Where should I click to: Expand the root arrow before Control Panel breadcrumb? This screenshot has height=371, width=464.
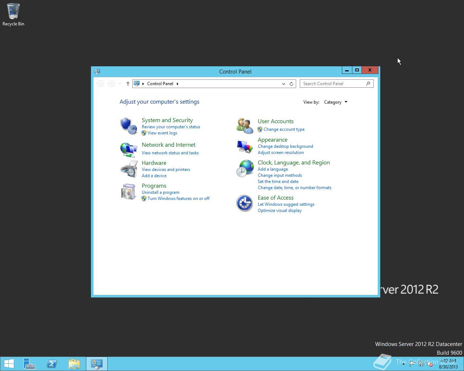pyautogui.click(x=143, y=84)
